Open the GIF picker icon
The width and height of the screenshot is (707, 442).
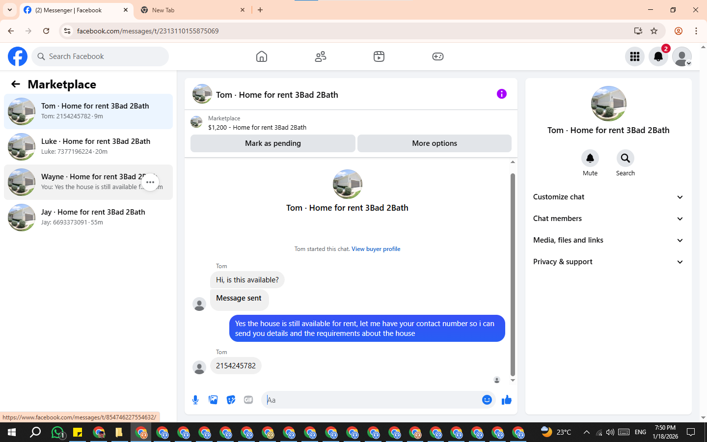[248, 400]
